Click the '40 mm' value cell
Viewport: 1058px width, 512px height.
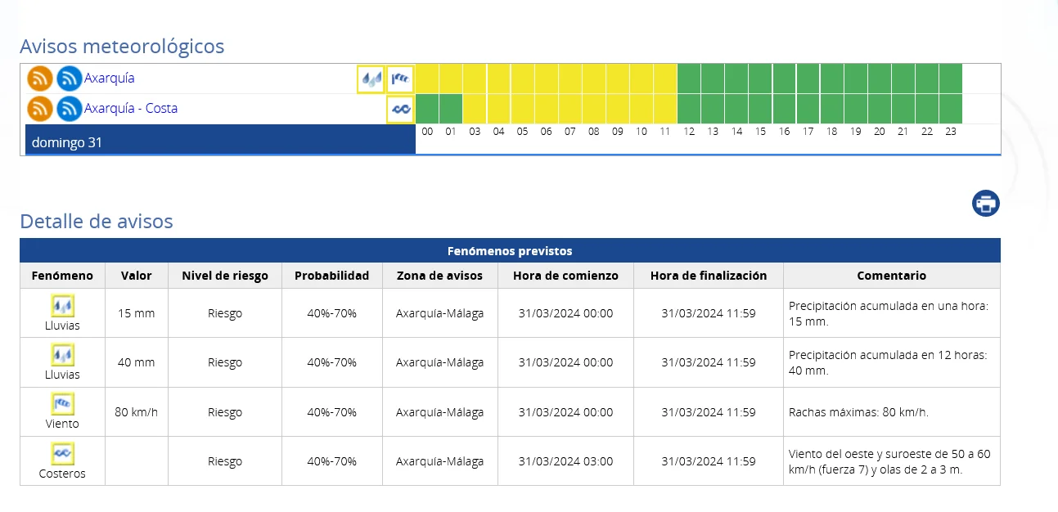point(137,362)
